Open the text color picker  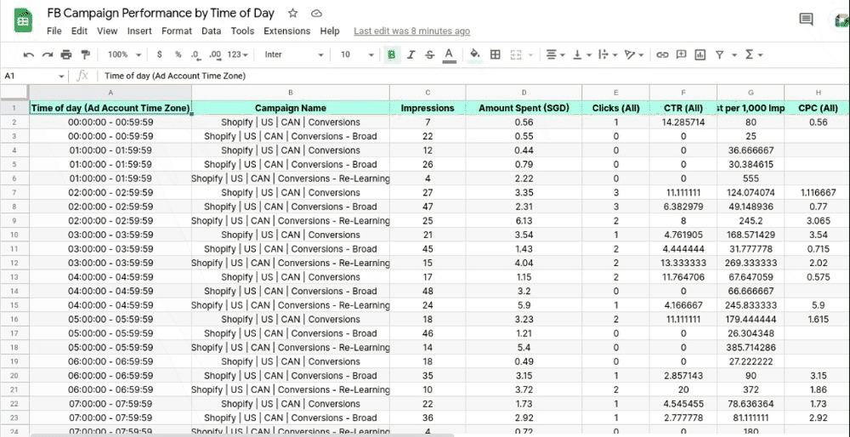click(x=448, y=54)
